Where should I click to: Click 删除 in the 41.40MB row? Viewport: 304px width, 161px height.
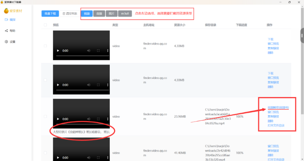pos(271,155)
